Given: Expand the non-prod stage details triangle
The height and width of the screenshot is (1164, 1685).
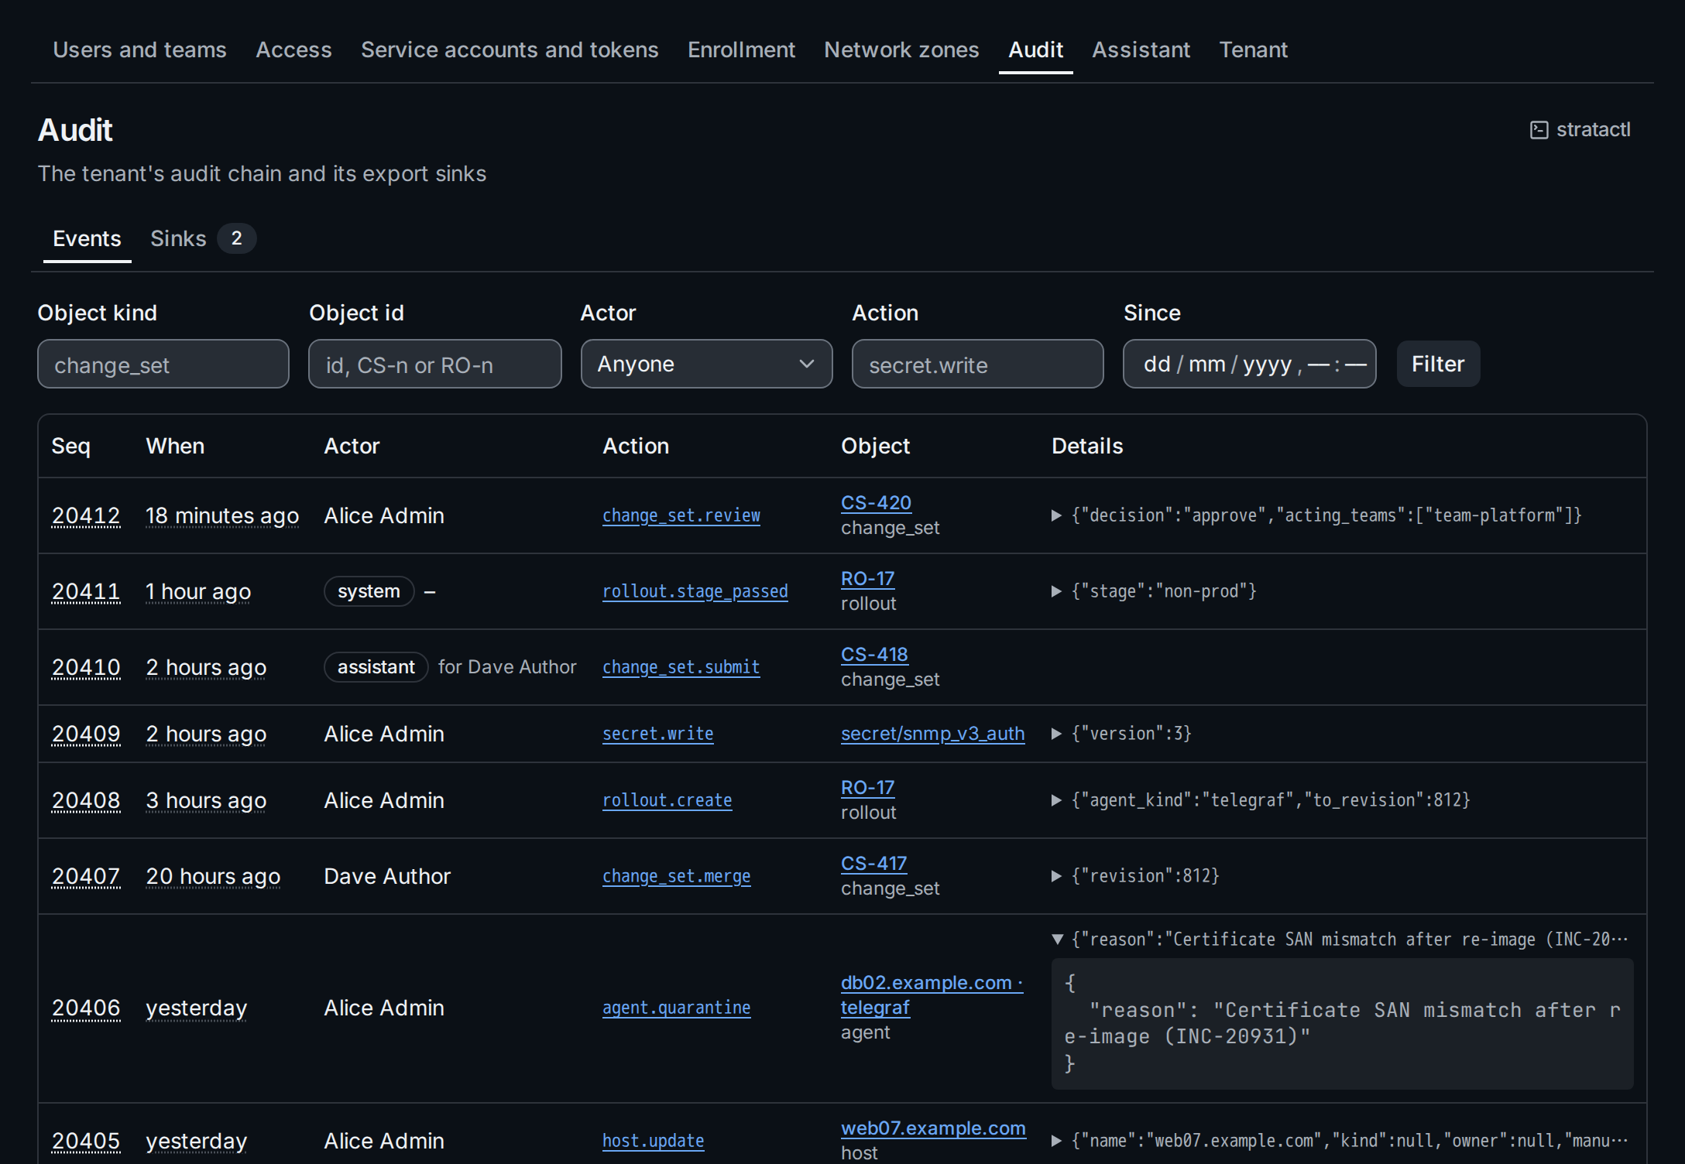Looking at the screenshot, I should (x=1056, y=591).
